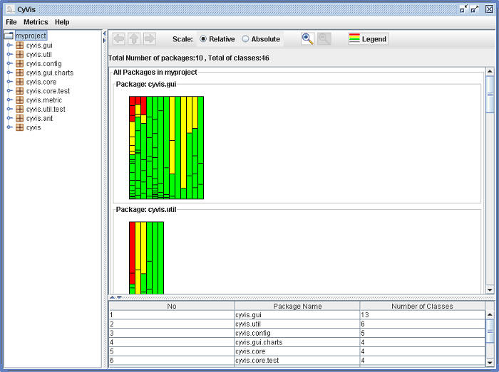Click the back arrow navigation icon
499x372 pixels.
coord(118,39)
